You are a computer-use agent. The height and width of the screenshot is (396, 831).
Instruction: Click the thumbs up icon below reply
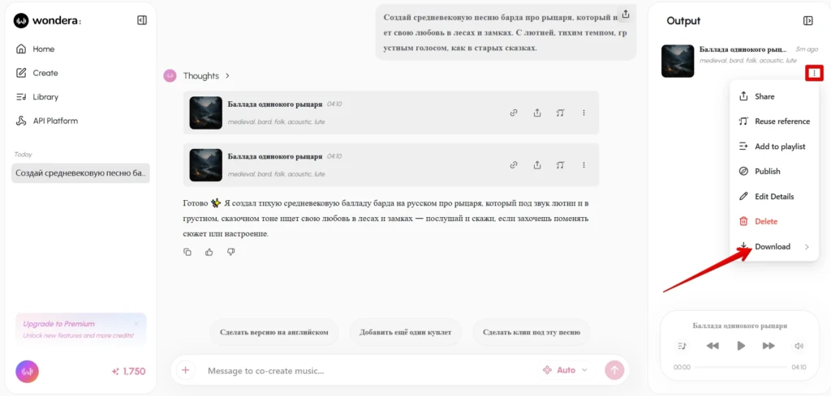[209, 252]
